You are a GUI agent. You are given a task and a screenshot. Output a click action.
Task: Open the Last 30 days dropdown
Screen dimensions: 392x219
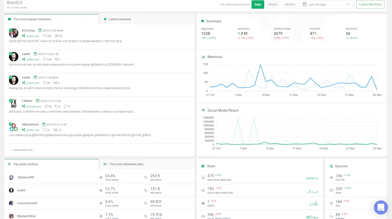[x=326, y=5]
